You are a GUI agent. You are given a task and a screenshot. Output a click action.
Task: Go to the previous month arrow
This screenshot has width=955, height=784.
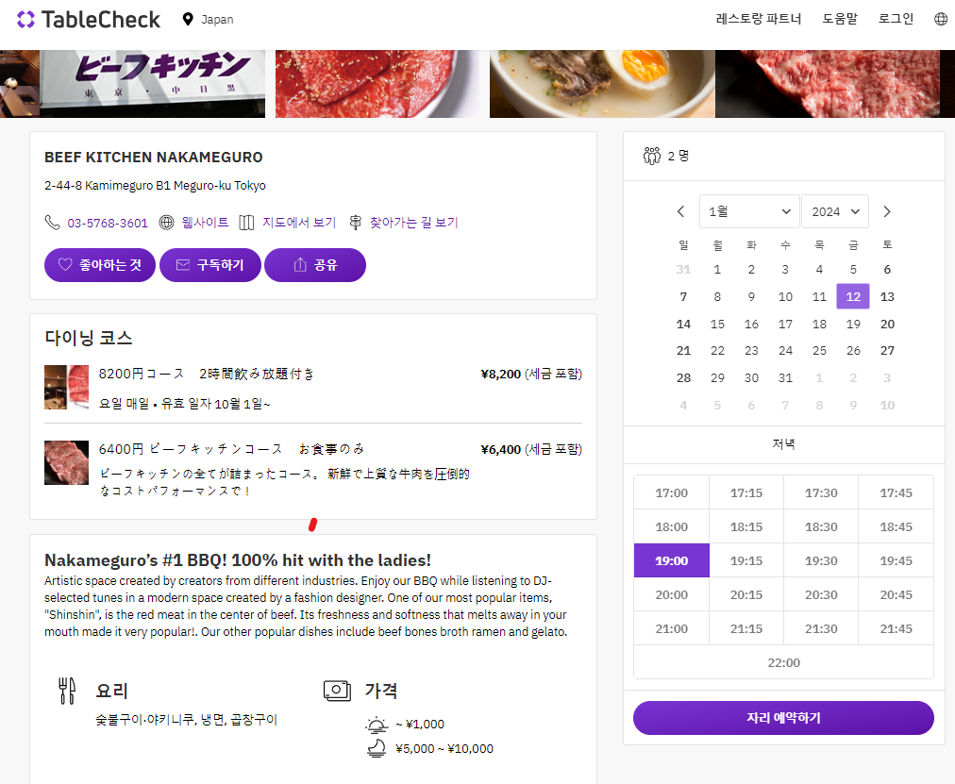point(681,211)
